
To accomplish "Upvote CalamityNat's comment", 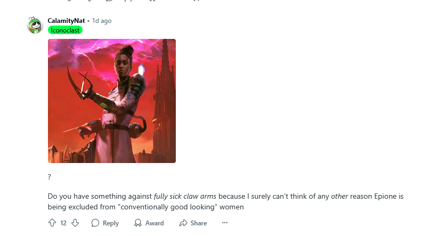I will (x=52, y=223).
